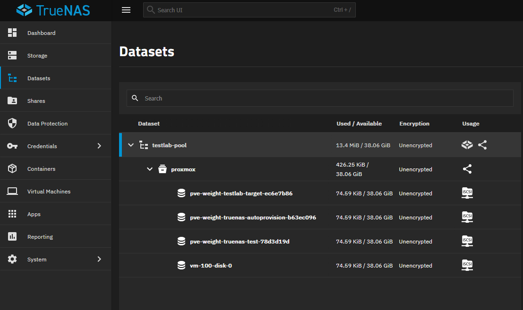
Task: Select pve-weight-truenas-autoprovision-b63ec096 zvol name
Action: coord(253,218)
